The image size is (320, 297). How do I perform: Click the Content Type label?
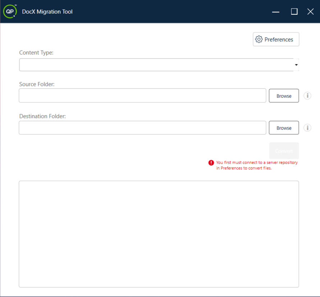pos(36,52)
